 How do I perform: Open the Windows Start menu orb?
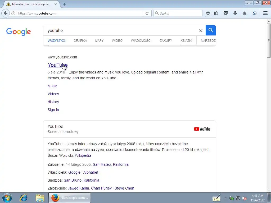coord(7,198)
